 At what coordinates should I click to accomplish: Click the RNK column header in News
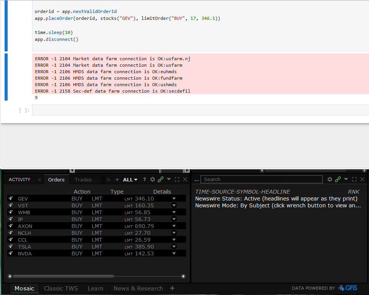[353, 192]
